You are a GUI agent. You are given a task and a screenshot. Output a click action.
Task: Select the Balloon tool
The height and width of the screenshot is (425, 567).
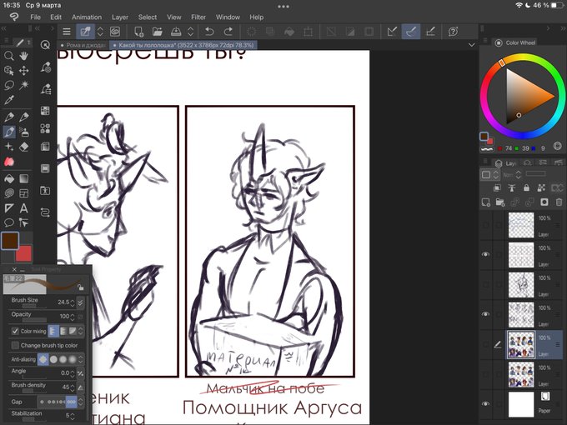[x=9, y=222]
